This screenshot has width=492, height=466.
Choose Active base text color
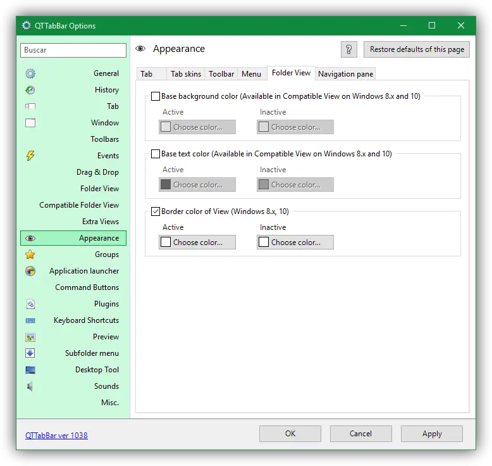coord(197,185)
